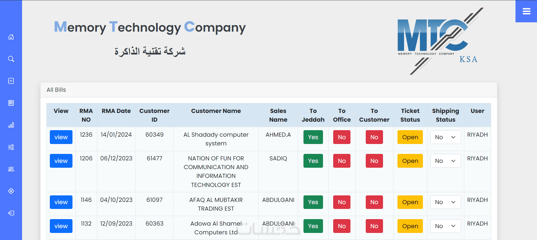
Task: Open the bills list icon in sidebar
Action: 11,103
